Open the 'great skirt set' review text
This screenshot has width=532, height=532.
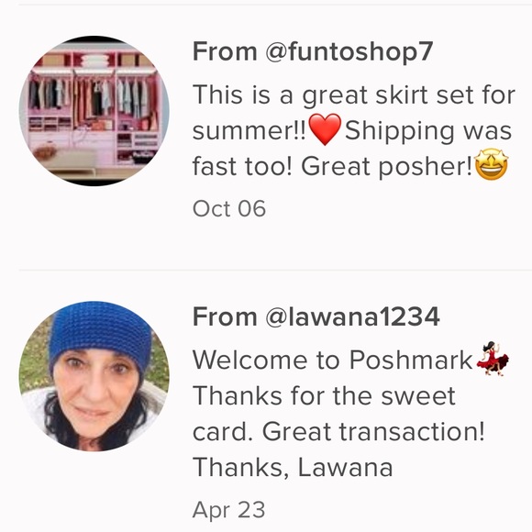coord(353,130)
